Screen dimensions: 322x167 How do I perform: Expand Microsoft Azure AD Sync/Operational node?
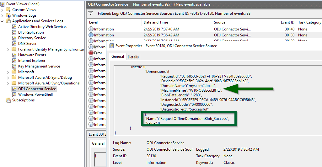8,83
